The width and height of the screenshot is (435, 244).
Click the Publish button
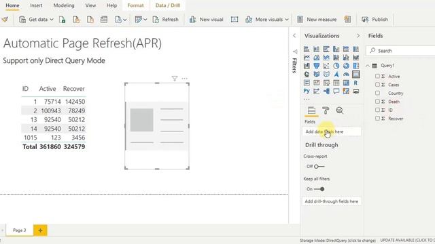click(x=375, y=20)
